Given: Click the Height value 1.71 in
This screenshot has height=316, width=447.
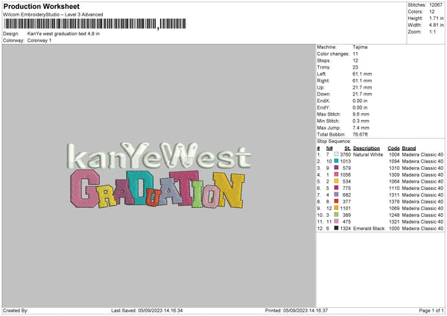Looking at the screenshot, I should coord(436,18).
